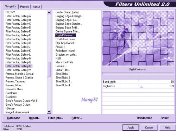Image resolution: width=176 pixels, height=131 pixels.
Task: Click the category list scroll-up arrow
Action: point(49,12)
